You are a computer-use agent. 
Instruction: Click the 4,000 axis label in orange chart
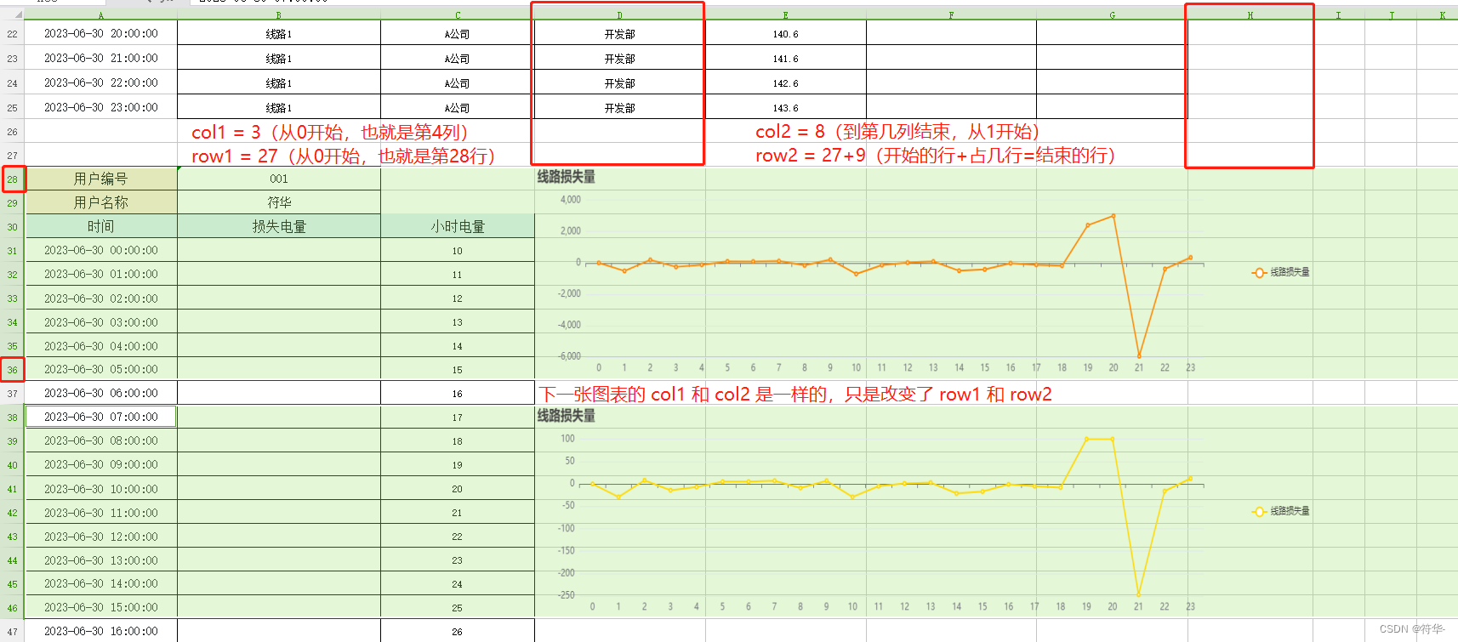coord(571,200)
